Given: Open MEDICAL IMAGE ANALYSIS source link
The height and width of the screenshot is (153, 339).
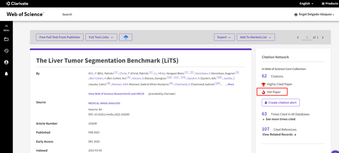Looking at the screenshot, I should pyautogui.click(x=104, y=103).
